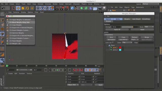The width and height of the screenshot is (162, 91).
Task: Play the animation forward
Action: 57,70
